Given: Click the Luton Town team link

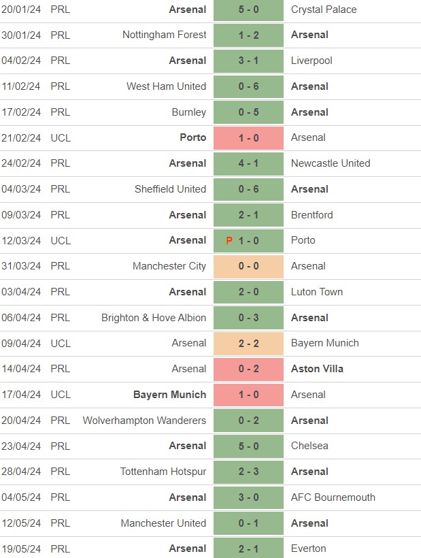Looking at the screenshot, I should pyautogui.click(x=316, y=292).
